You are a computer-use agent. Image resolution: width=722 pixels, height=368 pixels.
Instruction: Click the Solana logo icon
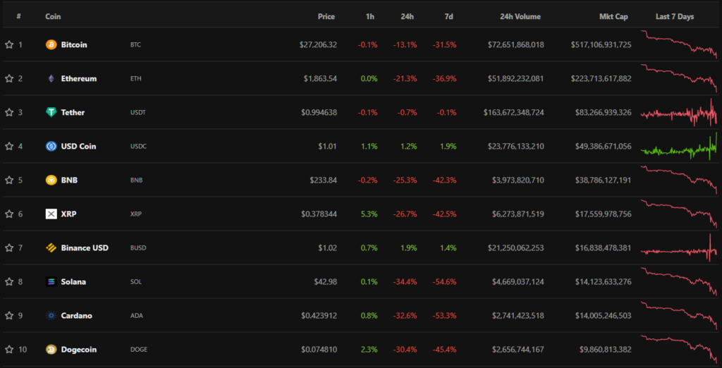click(x=51, y=281)
